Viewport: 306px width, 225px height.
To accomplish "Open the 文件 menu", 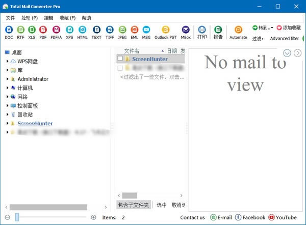I will (x=10, y=18).
